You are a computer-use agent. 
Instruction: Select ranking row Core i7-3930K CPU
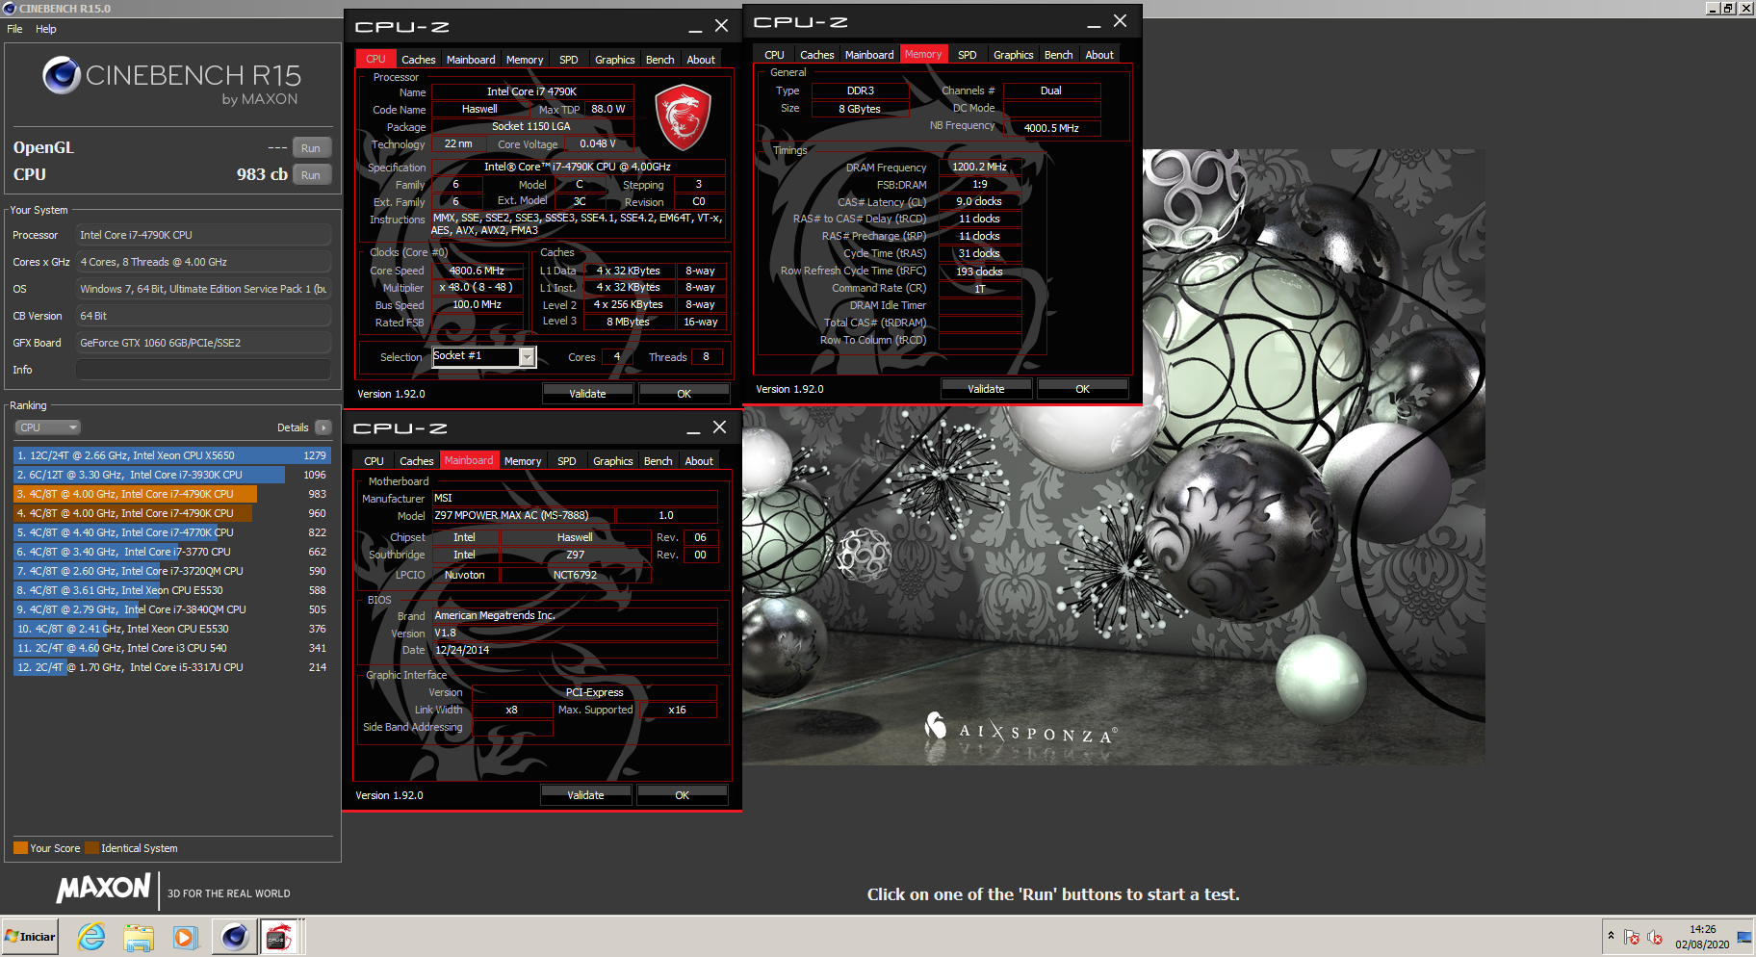(x=171, y=475)
